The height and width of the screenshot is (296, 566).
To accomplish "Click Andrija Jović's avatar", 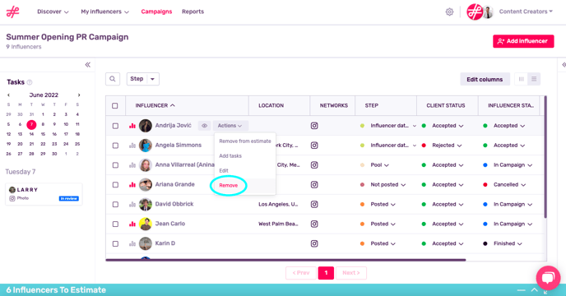I will click(x=146, y=126).
